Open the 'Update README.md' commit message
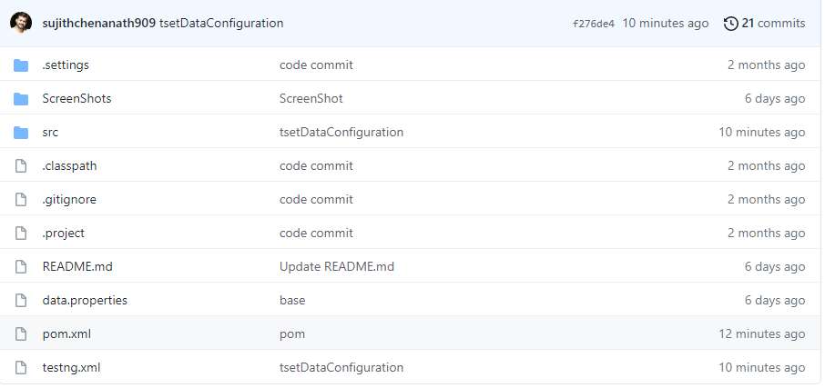 click(x=336, y=267)
